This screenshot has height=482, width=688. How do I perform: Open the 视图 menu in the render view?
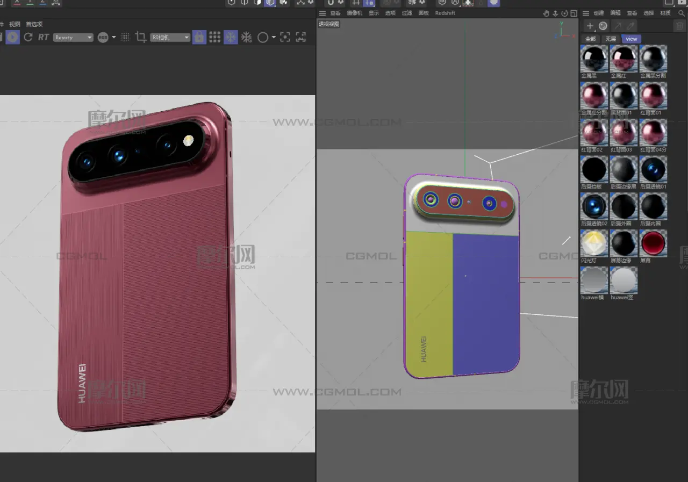15,24
